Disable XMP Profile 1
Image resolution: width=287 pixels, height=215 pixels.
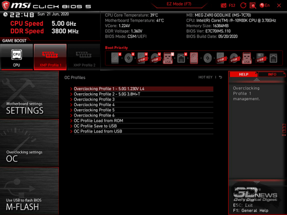point(50,57)
